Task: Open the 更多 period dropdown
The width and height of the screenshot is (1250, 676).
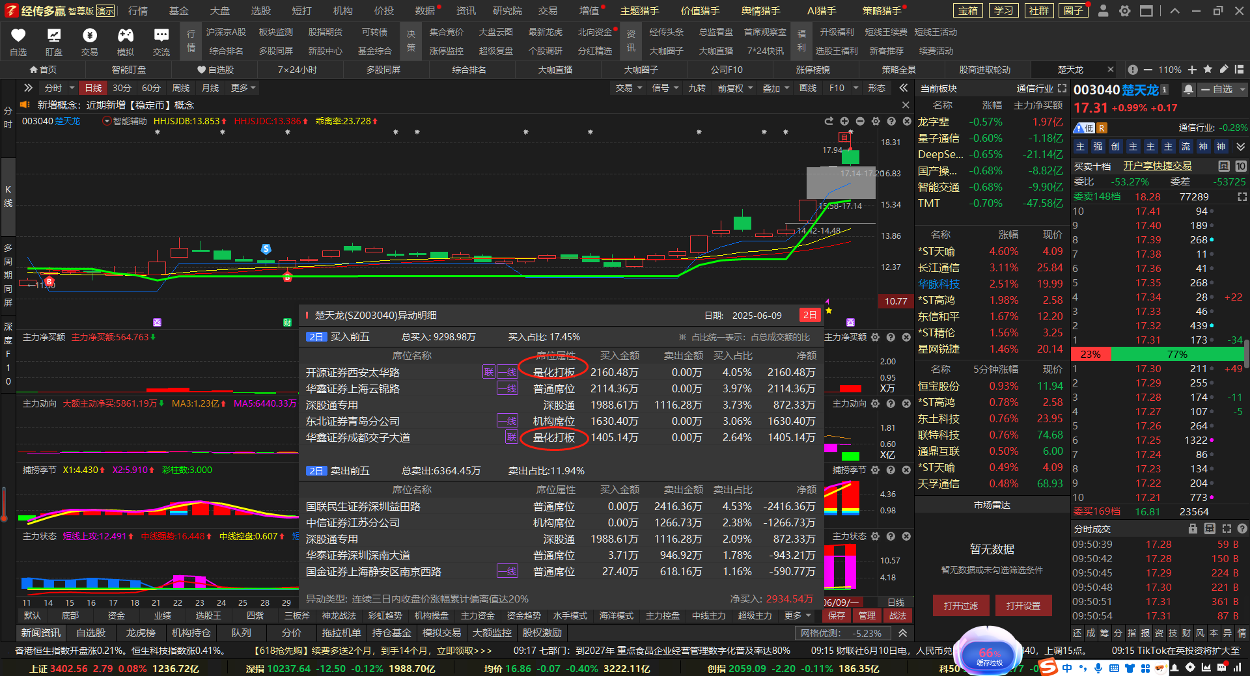Action: tap(243, 88)
